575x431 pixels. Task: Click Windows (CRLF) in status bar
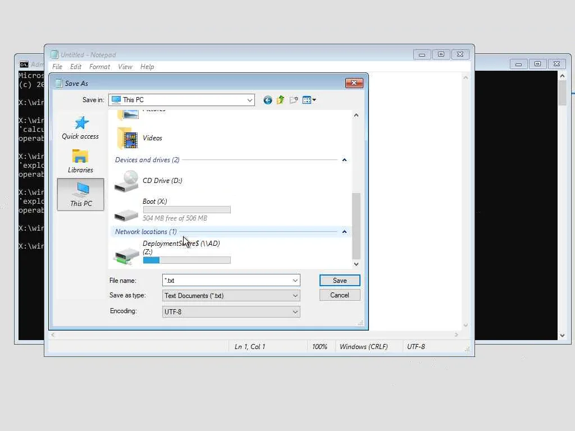pos(363,347)
